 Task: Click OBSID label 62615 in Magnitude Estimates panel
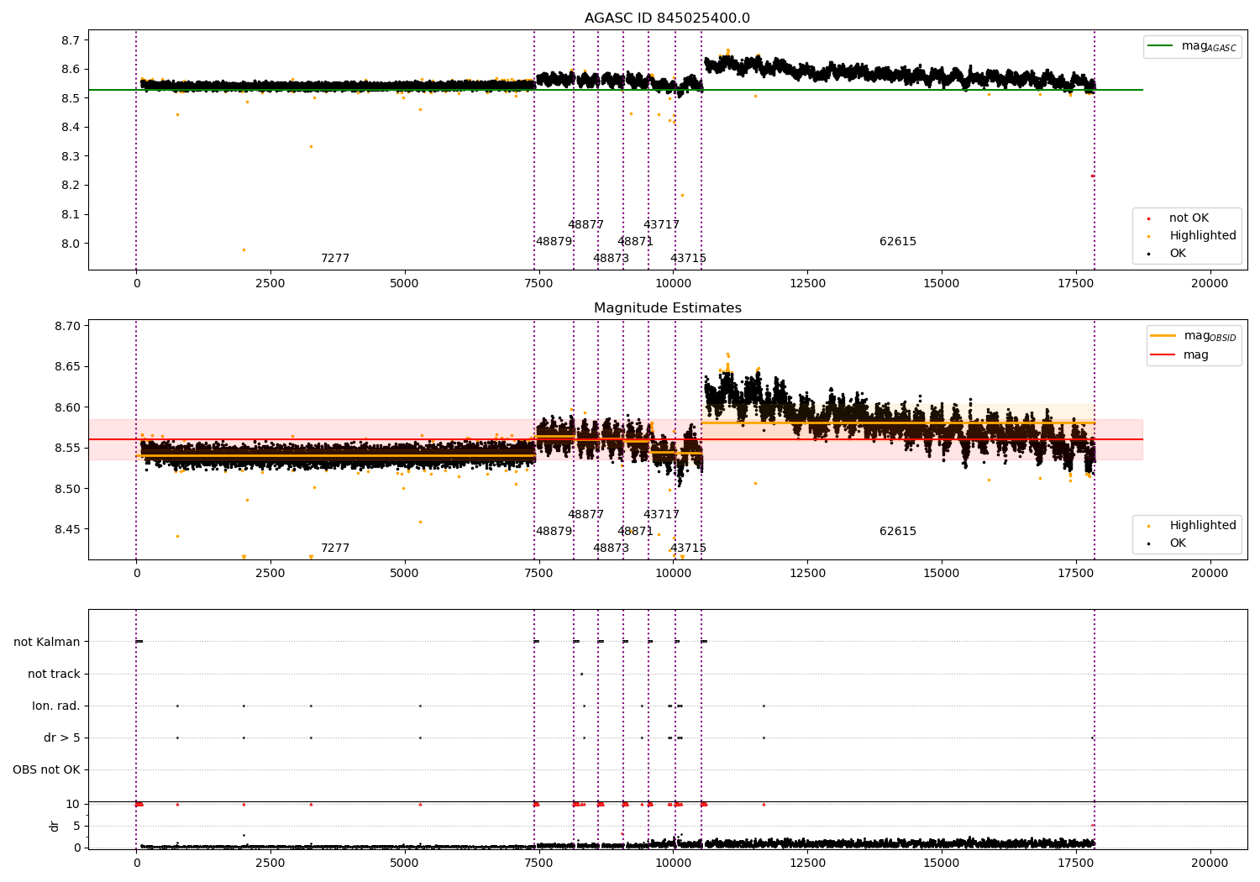click(898, 532)
